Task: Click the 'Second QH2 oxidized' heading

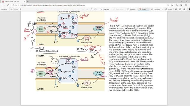Action: pos(48,51)
